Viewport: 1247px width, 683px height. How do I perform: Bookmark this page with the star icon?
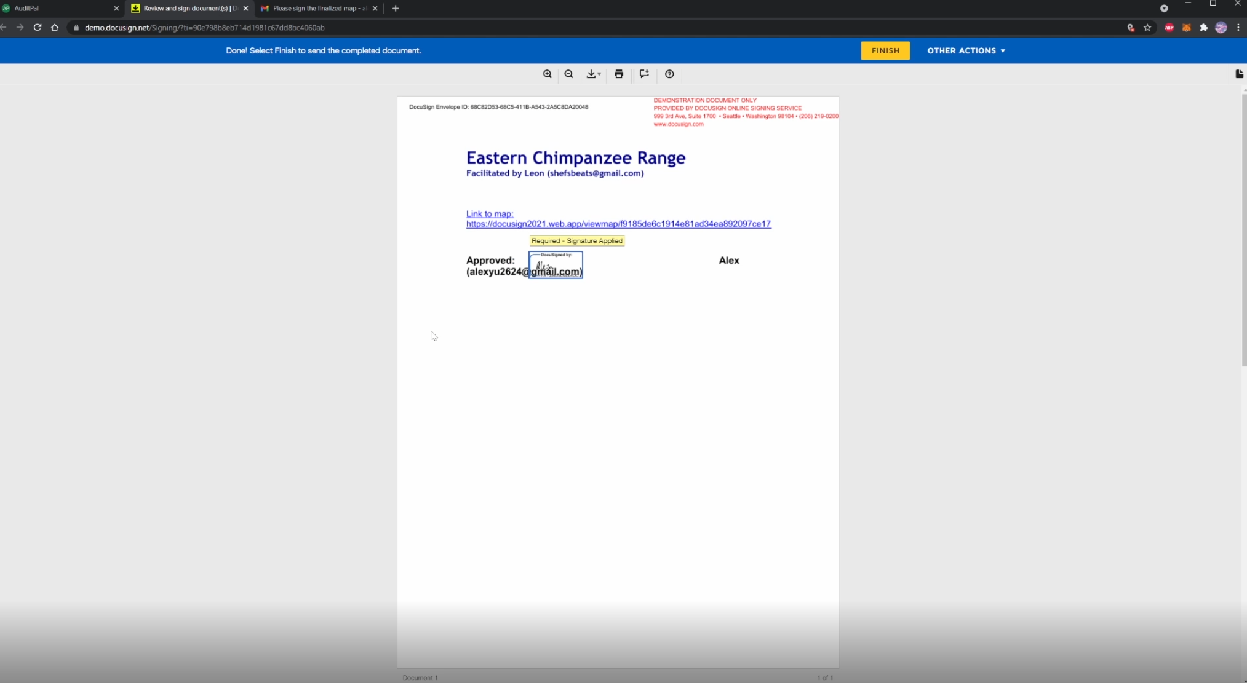click(1147, 28)
